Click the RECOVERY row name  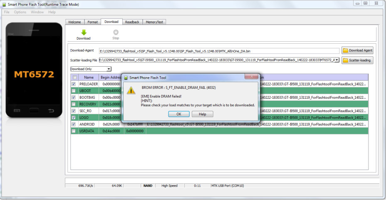88,104
